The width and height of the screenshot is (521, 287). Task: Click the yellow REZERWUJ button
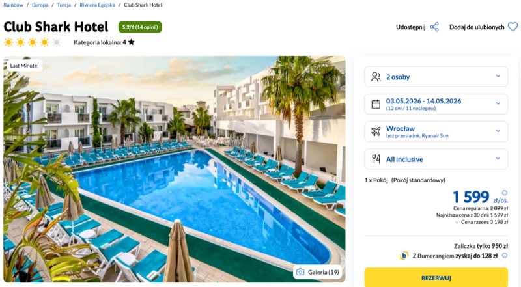pos(436,278)
